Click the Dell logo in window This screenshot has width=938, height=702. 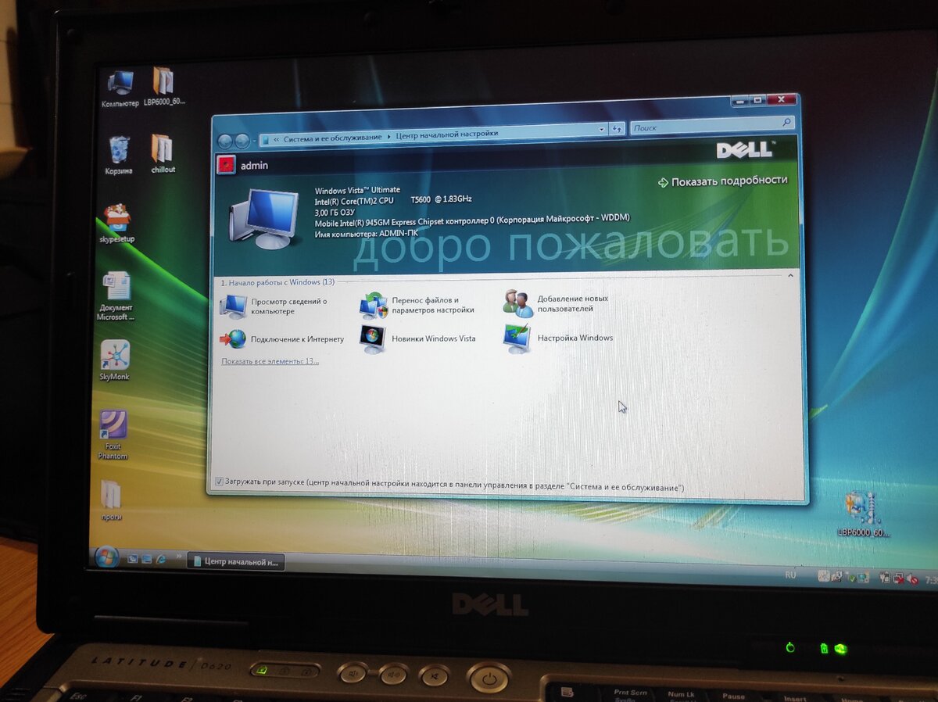click(x=743, y=150)
